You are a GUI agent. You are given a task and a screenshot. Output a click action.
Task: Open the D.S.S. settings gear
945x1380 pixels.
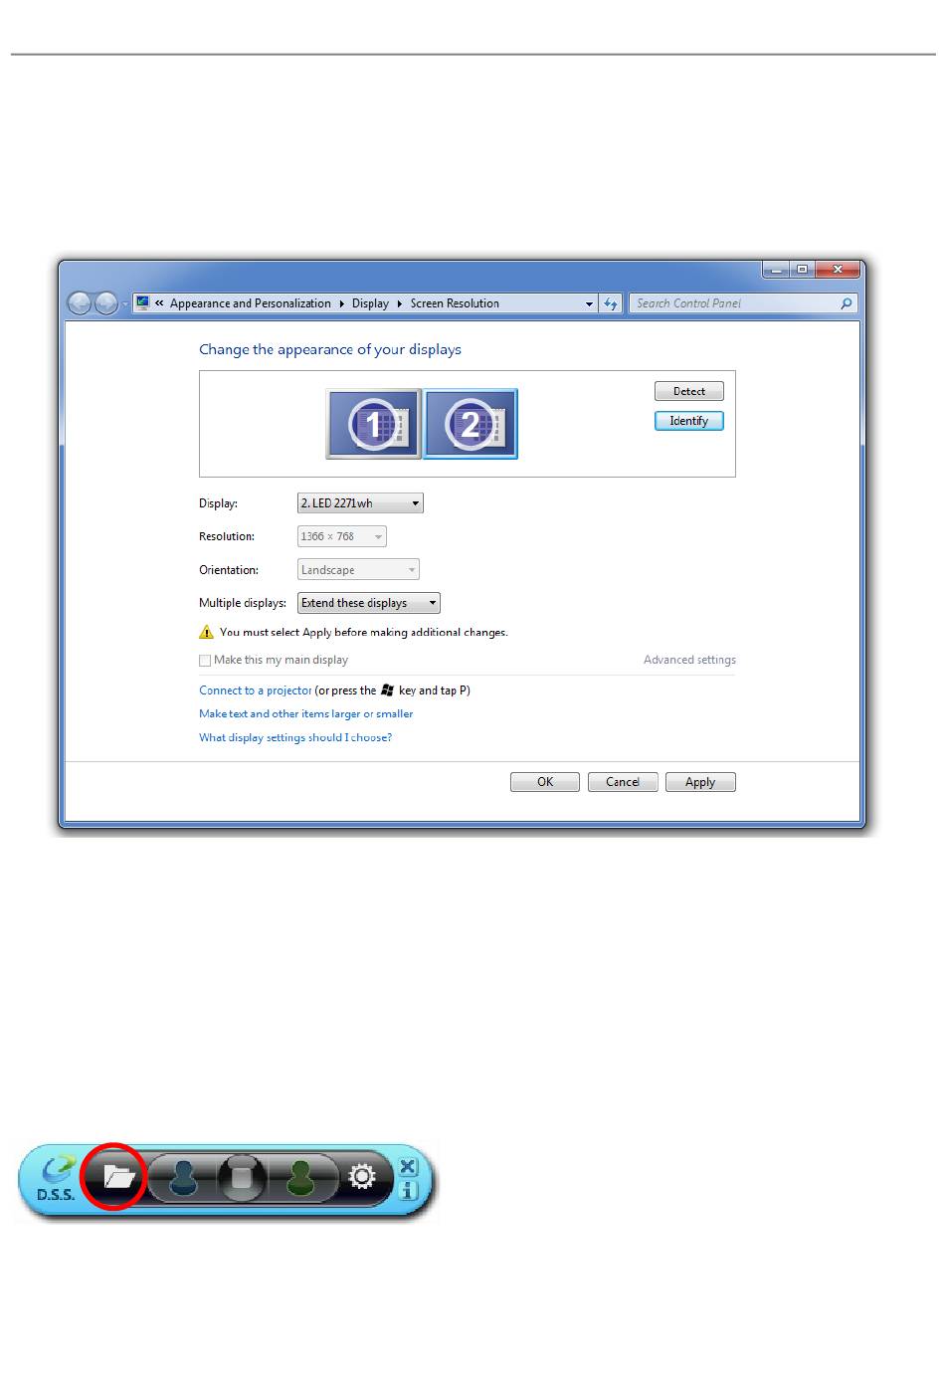[362, 1178]
